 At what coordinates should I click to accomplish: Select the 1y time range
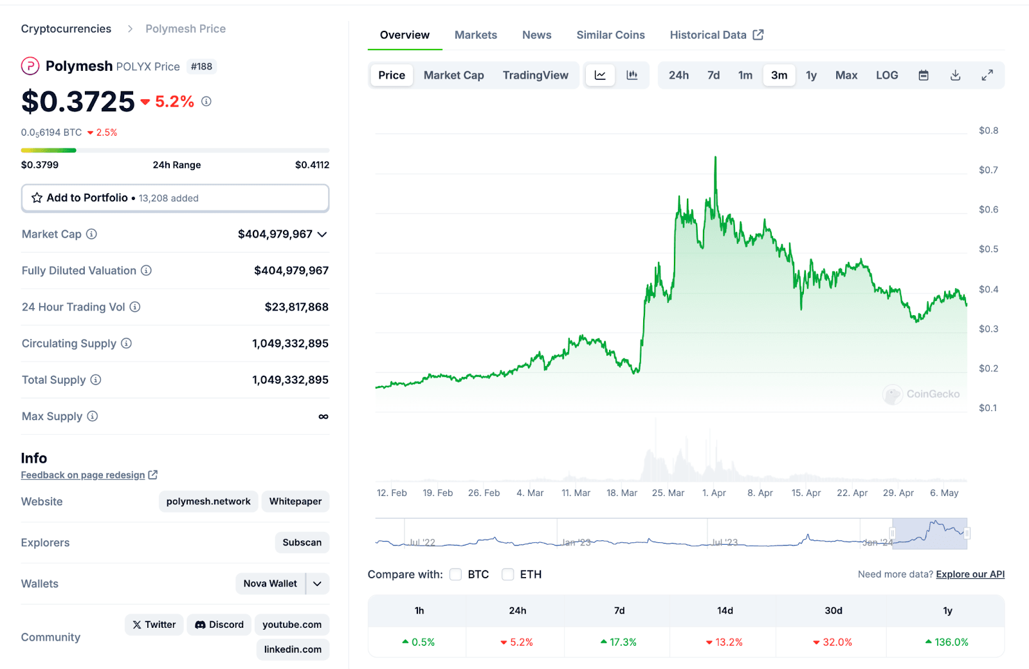pos(811,75)
